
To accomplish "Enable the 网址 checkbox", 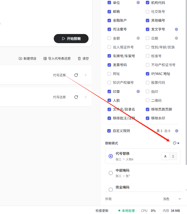I will pos(109,74).
